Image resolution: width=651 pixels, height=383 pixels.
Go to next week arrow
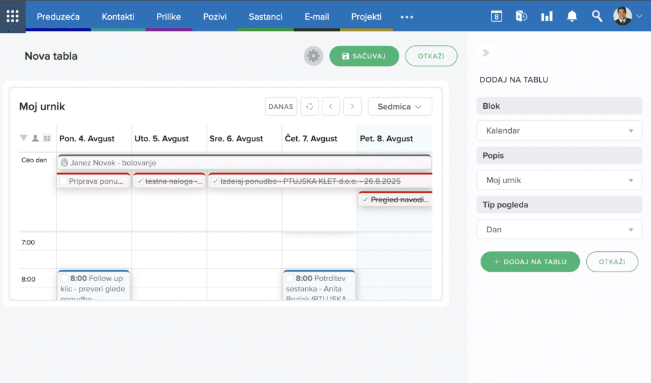352,106
